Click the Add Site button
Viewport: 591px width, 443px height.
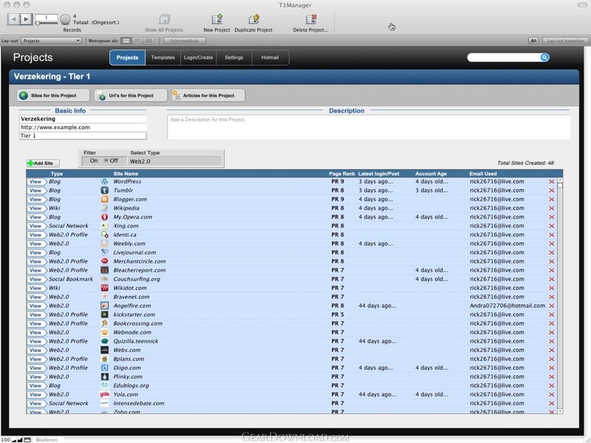pos(43,163)
